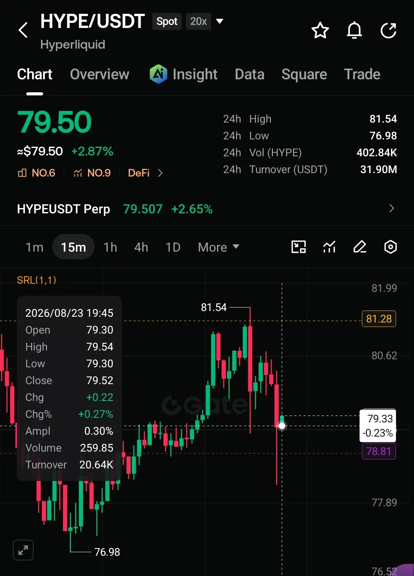The height and width of the screenshot is (576, 414).
Task: Open chart settings hexagon icon
Action: pyautogui.click(x=390, y=247)
